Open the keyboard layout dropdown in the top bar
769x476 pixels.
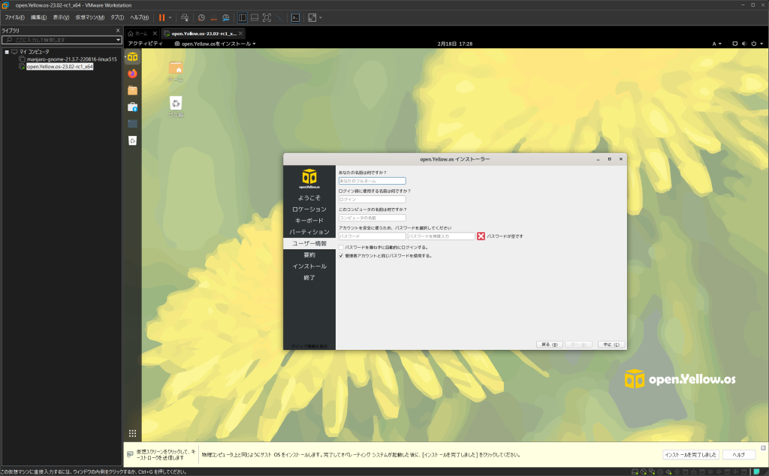pos(715,44)
